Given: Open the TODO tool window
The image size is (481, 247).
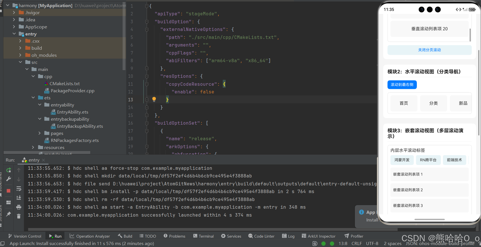Looking at the screenshot, I should tap(148, 236).
